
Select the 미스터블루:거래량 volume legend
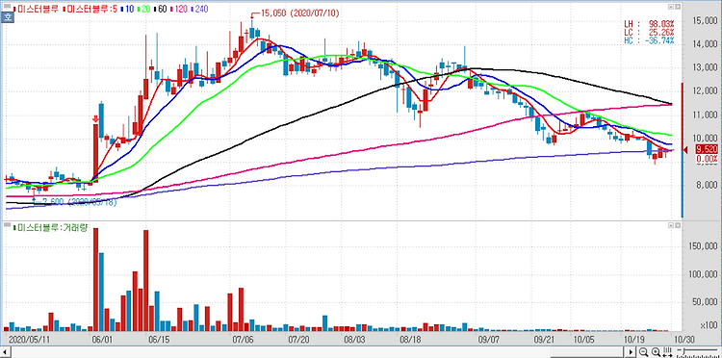click(x=51, y=227)
